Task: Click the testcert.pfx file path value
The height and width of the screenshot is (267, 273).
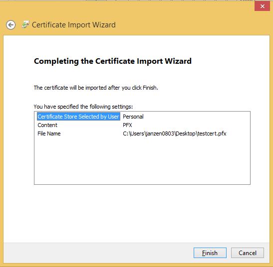Action: pos(175,133)
